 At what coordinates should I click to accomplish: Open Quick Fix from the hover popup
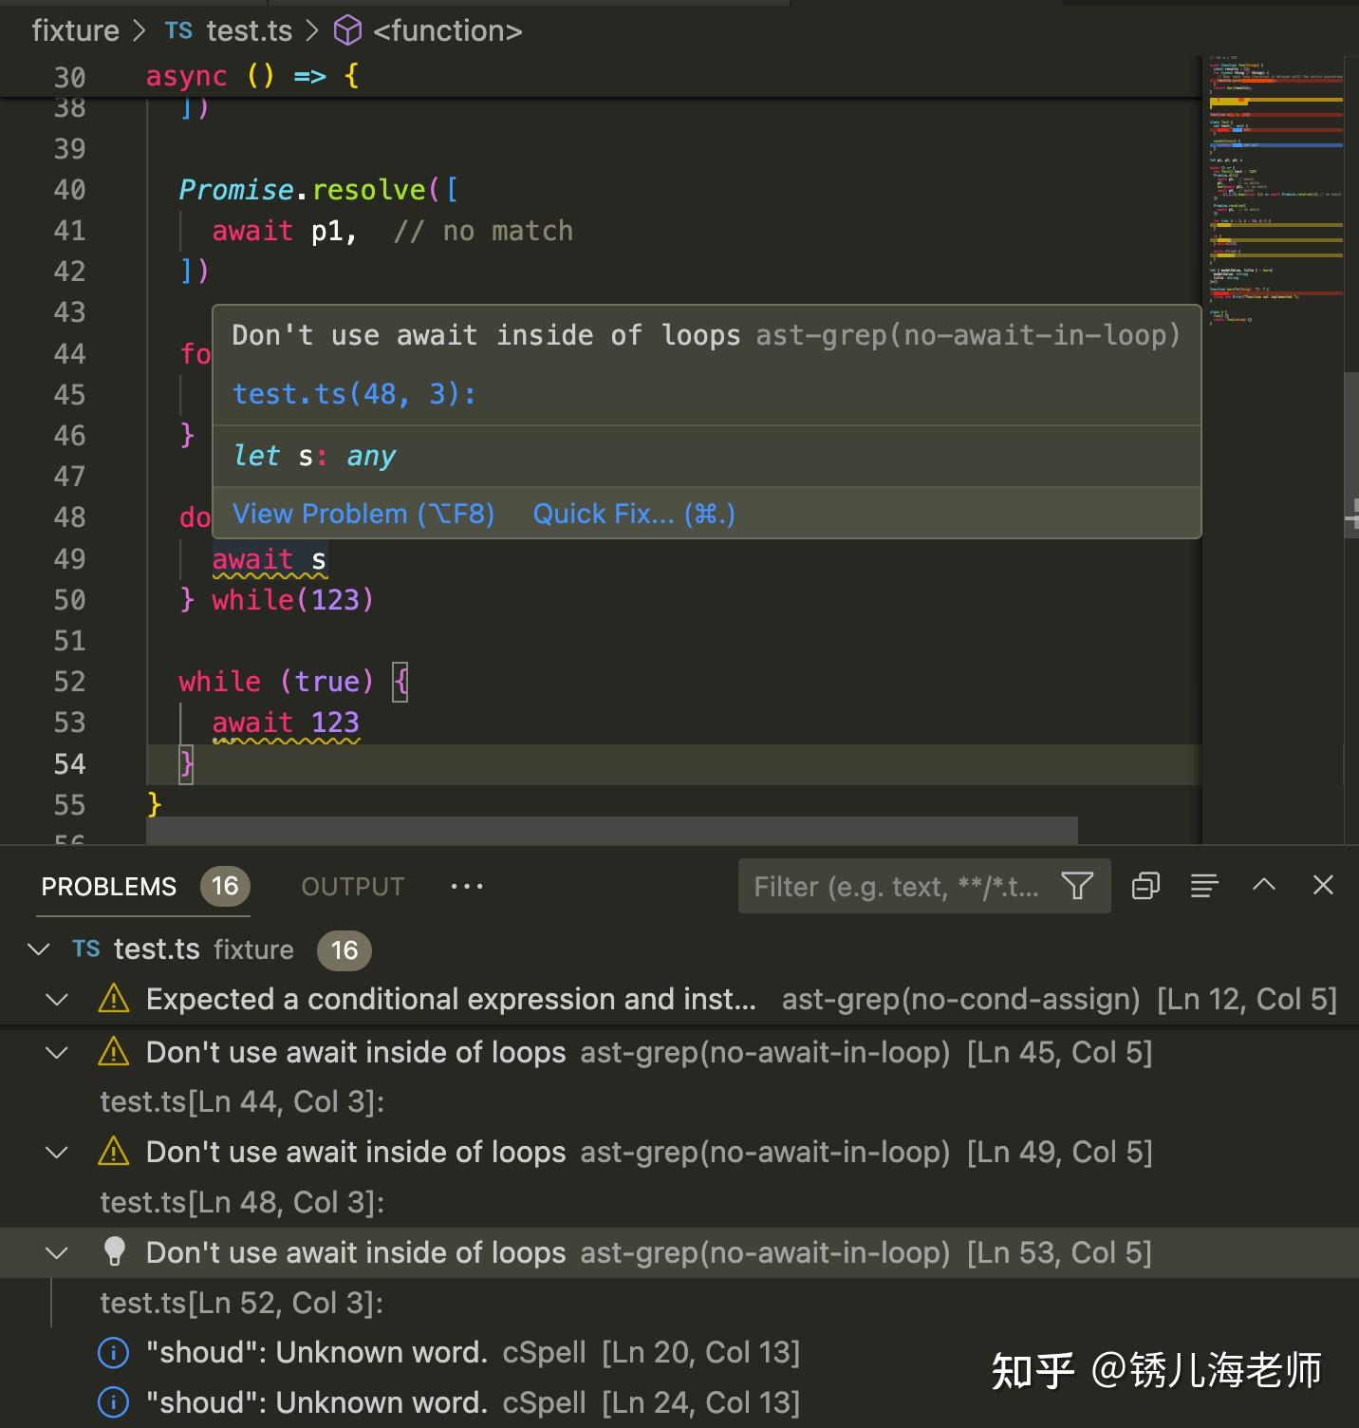tap(632, 513)
